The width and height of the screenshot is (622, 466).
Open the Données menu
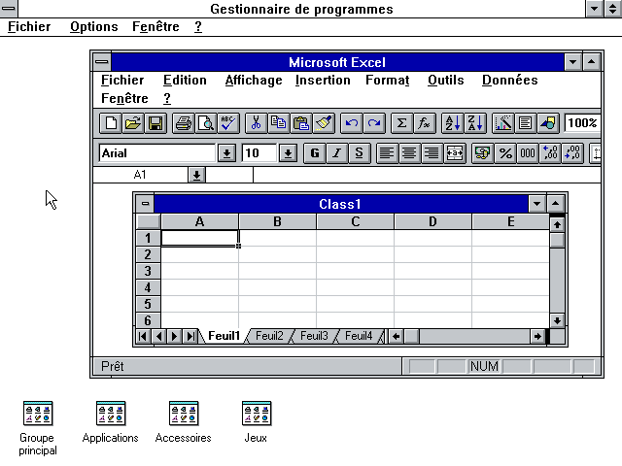click(510, 80)
